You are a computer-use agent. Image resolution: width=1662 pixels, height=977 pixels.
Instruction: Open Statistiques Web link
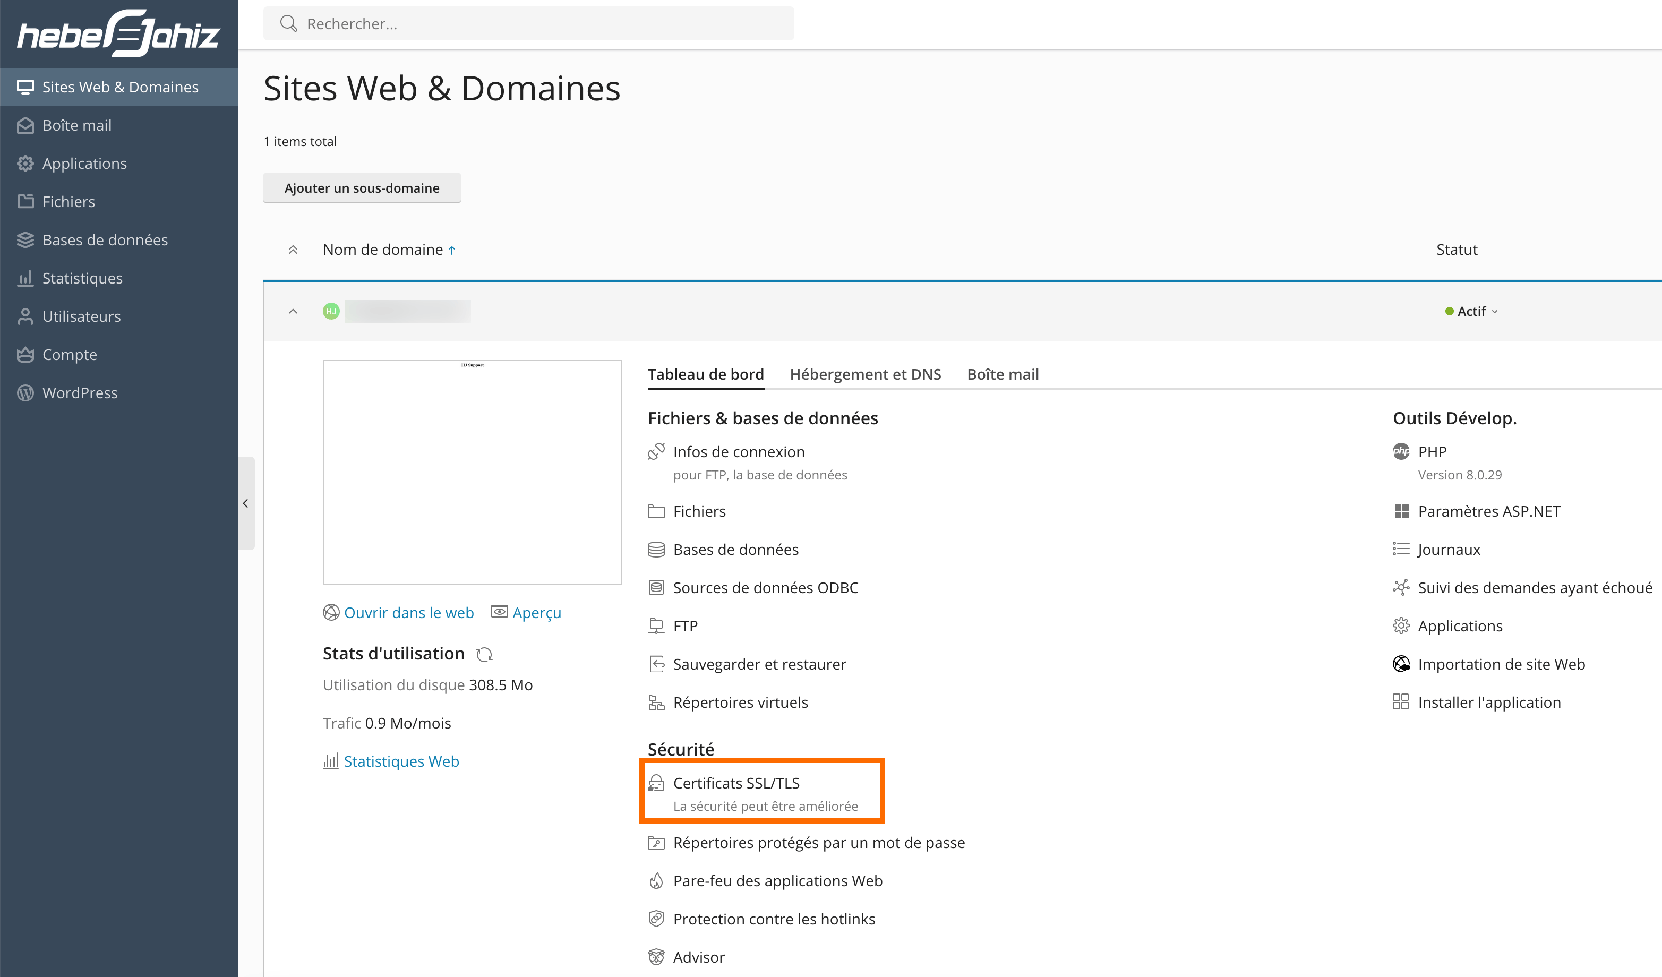401,761
